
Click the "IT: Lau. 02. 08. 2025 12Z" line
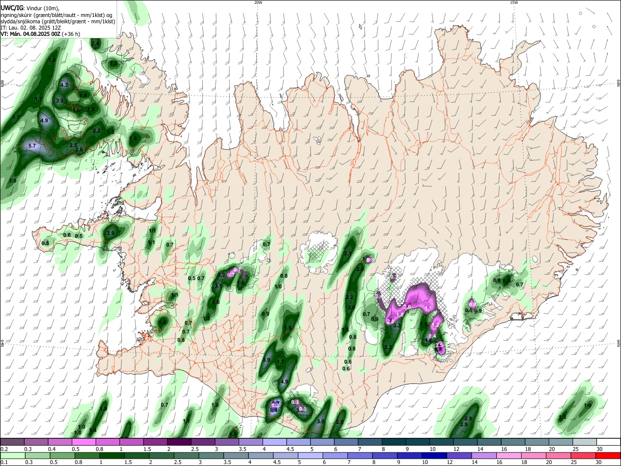pyautogui.click(x=30, y=28)
